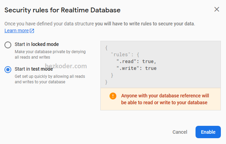226x144 pixels.
Task: Click the Security rules dialog title
Action: [x=62, y=10]
